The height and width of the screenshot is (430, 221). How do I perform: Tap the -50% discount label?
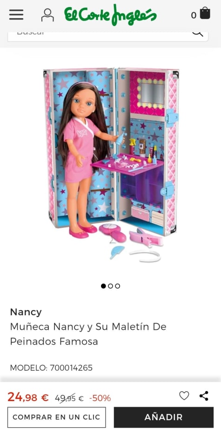[x=100, y=398]
